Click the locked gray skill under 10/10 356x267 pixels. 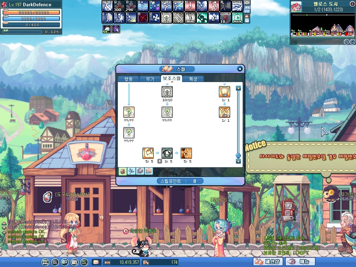point(167,112)
